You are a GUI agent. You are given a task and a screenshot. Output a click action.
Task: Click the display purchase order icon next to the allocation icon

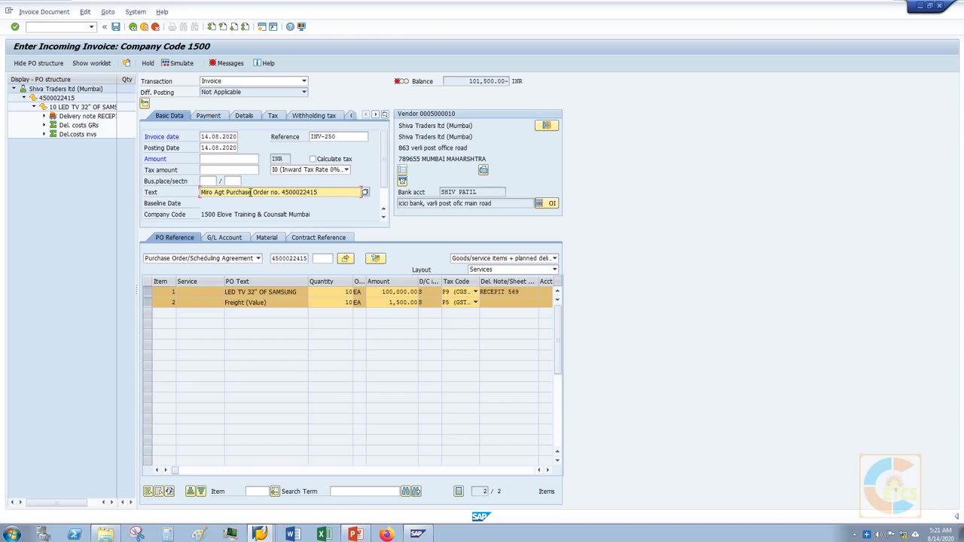point(375,258)
